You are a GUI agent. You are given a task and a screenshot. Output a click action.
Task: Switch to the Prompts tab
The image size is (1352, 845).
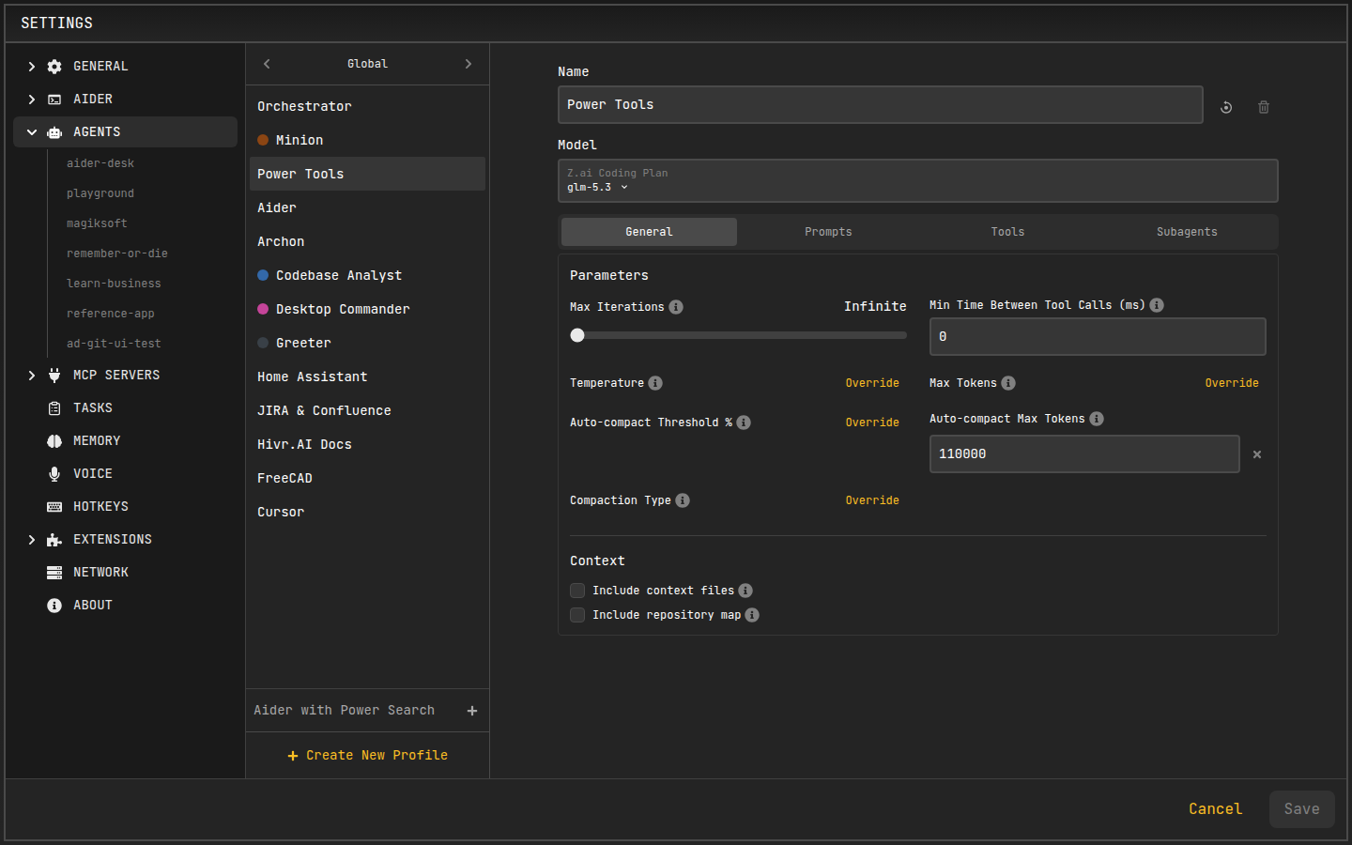coord(828,232)
